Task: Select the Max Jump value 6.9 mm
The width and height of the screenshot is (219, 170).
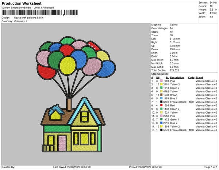Action: coord(174,67)
